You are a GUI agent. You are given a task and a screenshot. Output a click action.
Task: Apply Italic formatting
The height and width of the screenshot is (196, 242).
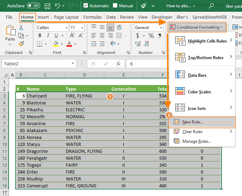coord(48,36)
